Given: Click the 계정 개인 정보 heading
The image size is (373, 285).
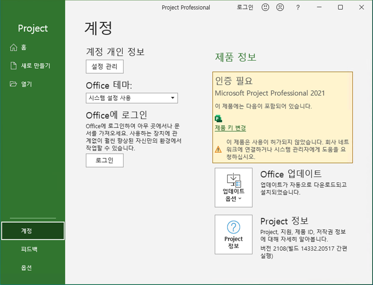Looking at the screenshot, I should point(115,52).
